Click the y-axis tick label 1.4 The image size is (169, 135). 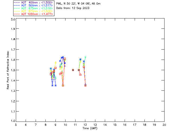tap(13, 80)
